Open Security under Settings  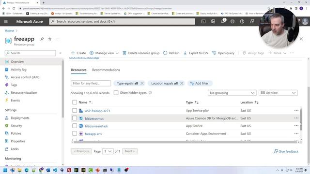click(16, 126)
